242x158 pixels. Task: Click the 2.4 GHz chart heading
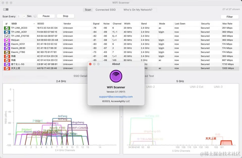point(61,81)
